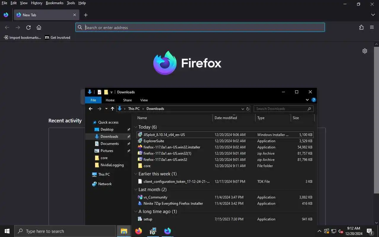Viewport: 379px width, 237px height.
Task: Open Pictures in navigation pane
Action: 107,151
